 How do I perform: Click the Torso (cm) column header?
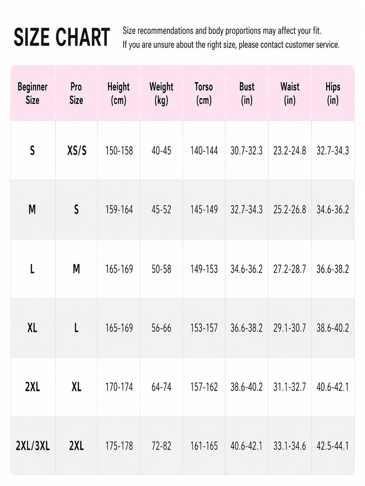(204, 93)
